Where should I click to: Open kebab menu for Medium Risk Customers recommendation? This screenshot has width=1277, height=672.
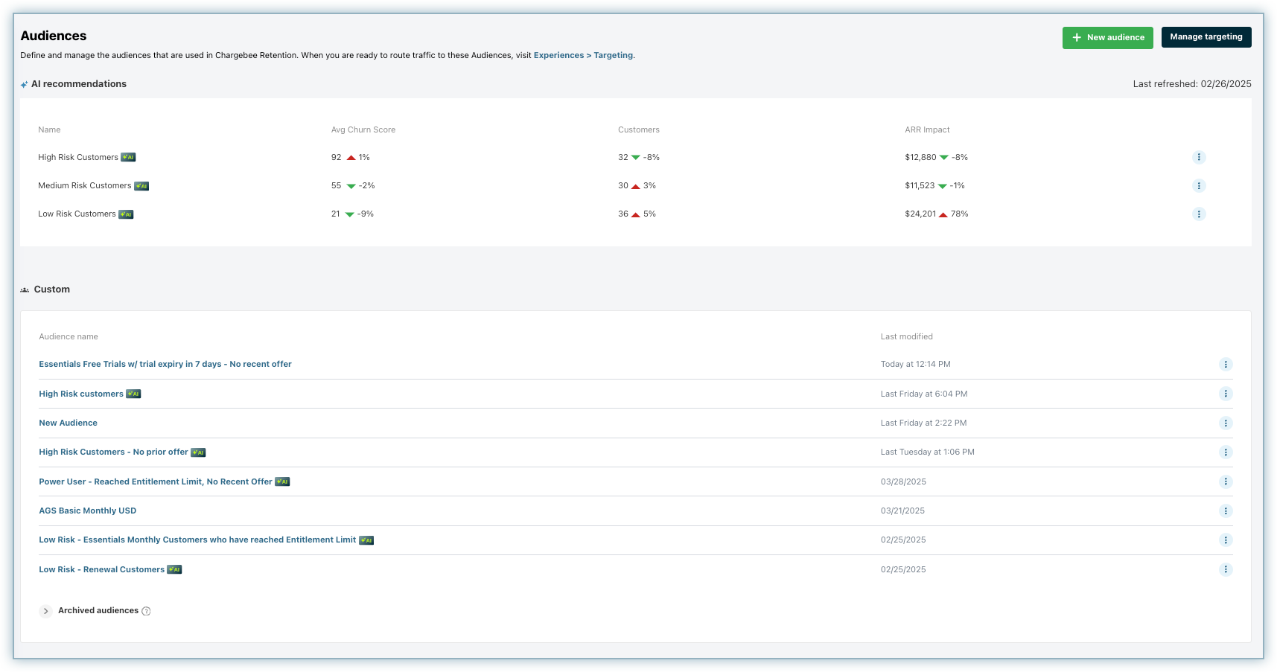1199,185
